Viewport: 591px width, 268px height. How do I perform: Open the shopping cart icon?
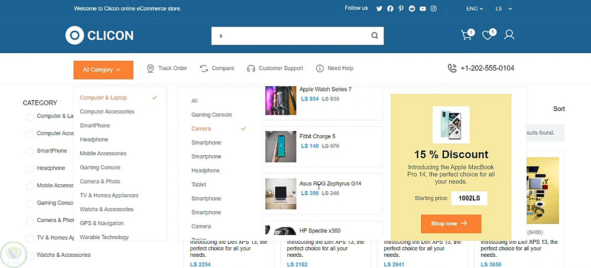[467, 35]
